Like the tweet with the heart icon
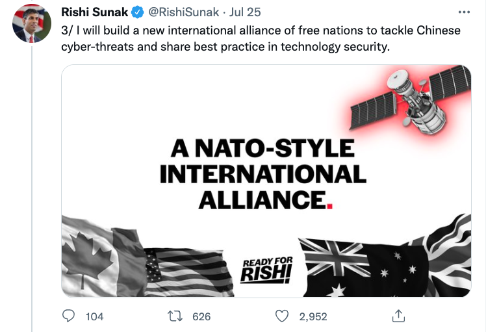The height and width of the screenshot is (332, 486). [x=281, y=316]
